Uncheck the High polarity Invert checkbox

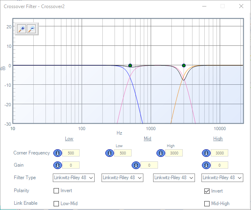tap(207, 191)
